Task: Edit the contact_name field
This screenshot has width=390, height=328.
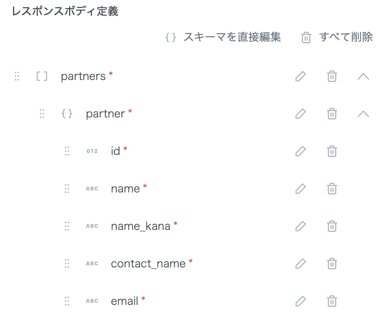Action: [x=300, y=264]
